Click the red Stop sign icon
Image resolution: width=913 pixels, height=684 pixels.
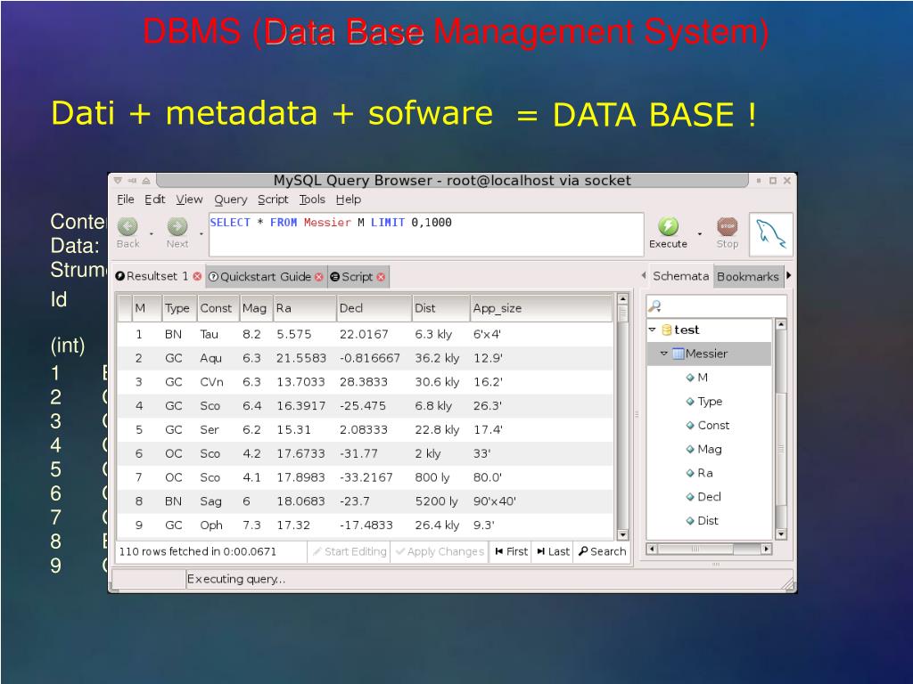[728, 226]
